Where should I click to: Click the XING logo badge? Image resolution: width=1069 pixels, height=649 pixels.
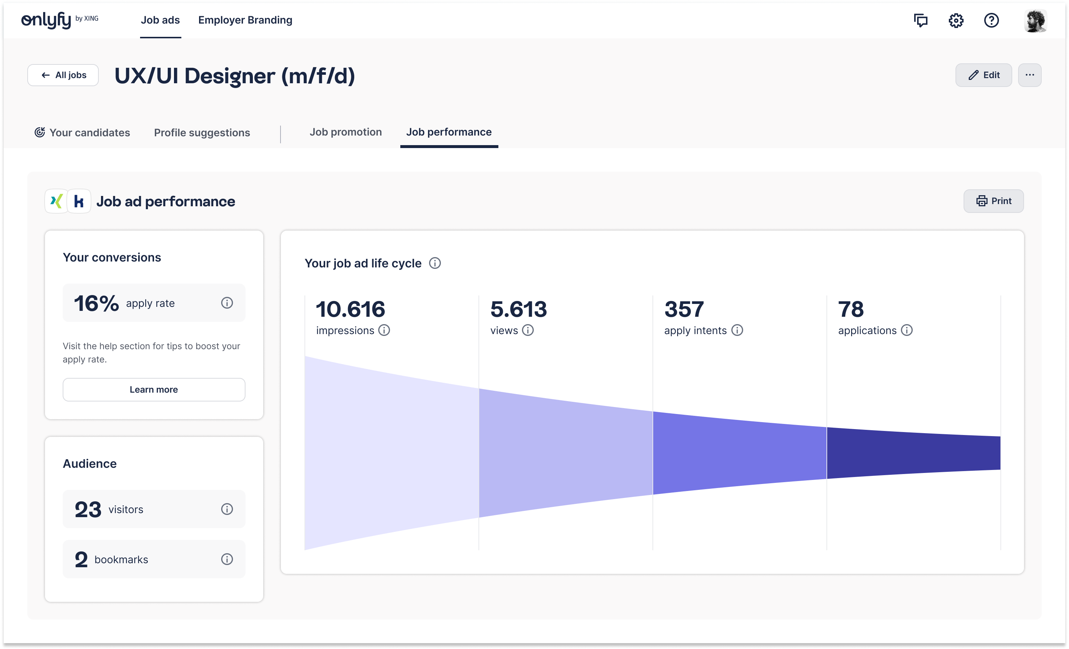[x=56, y=201]
